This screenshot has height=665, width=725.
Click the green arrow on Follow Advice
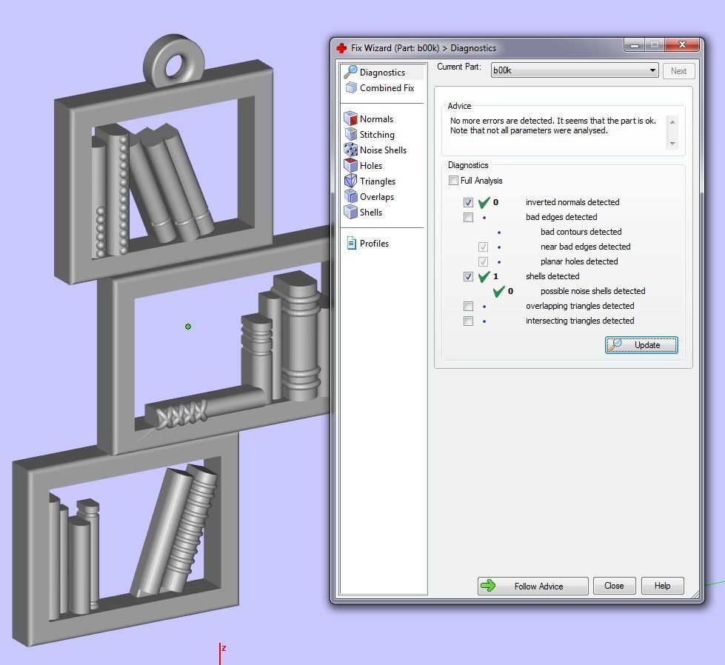click(488, 586)
